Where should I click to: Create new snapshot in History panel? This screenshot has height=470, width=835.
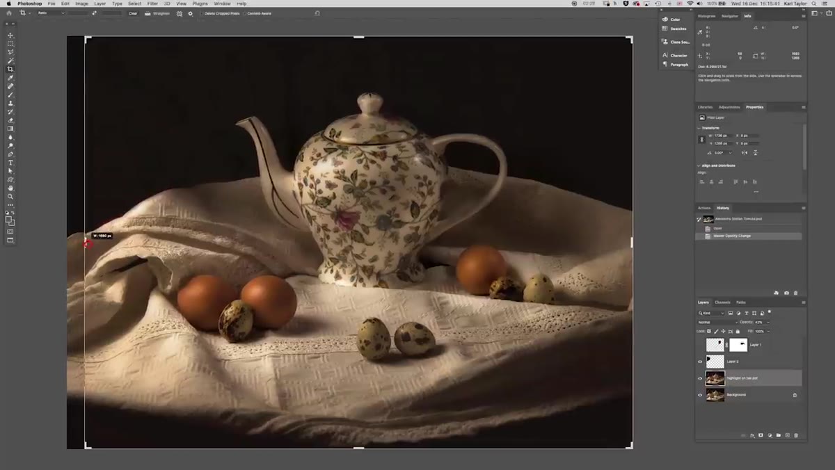[787, 293]
